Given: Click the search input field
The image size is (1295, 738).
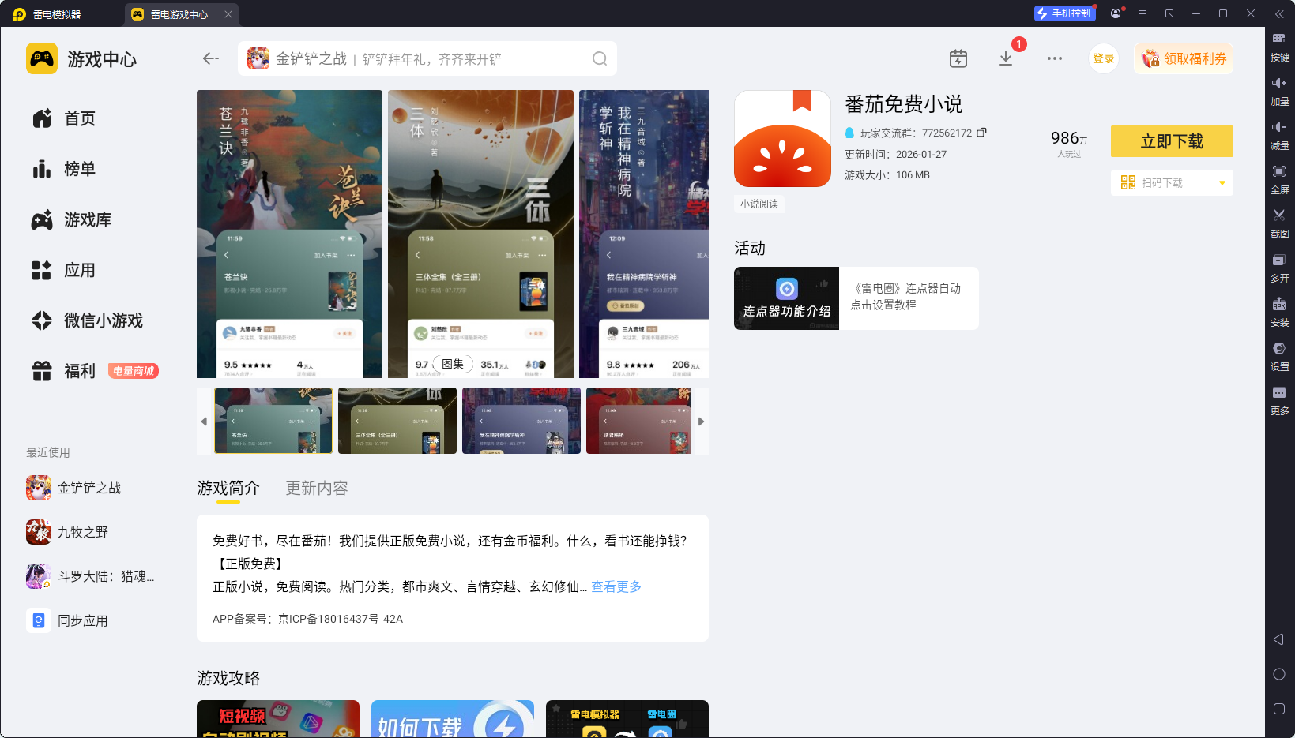Looking at the screenshot, I should click(427, 58).
